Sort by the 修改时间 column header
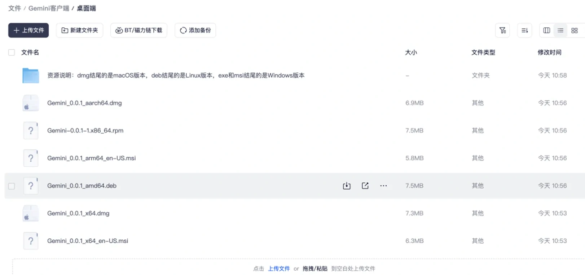The height and width of the screenshot is (275, 585). (549, 53)
